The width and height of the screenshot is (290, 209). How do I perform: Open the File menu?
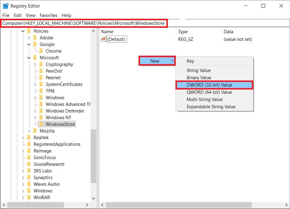point(6,15)
